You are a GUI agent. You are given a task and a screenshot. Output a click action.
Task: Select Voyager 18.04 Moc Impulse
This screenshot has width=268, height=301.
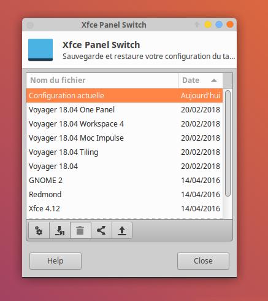click(124, 138)
